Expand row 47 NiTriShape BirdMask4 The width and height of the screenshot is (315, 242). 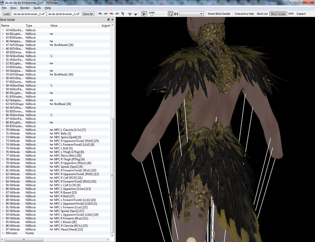[x=3, y=45]
